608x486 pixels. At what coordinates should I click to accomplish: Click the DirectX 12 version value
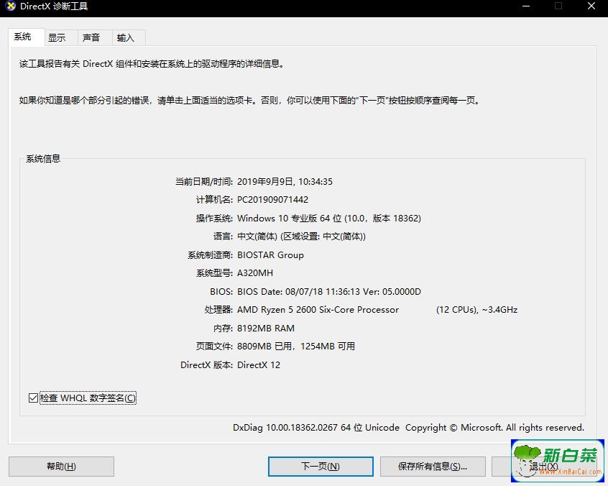tap(259, 365)
